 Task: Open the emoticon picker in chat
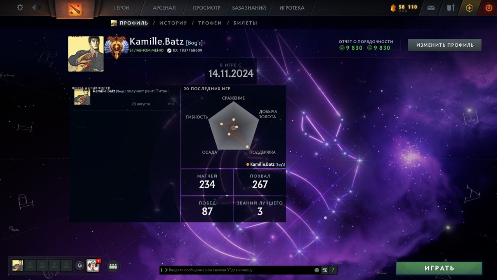click(x=317, y=270)
